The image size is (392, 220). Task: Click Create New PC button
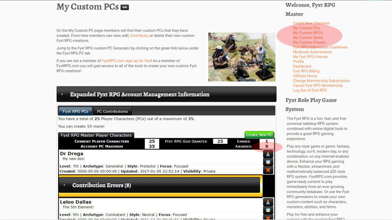259,135
